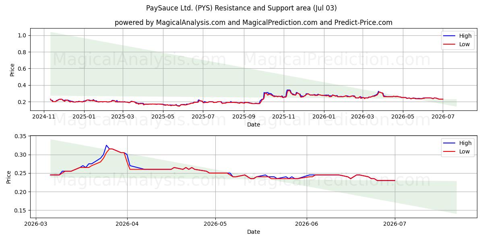This screenshot has height=241, width=483.
Task: Click the 'Date' x-axis label of top chart
Action: (x=254, y=125)
